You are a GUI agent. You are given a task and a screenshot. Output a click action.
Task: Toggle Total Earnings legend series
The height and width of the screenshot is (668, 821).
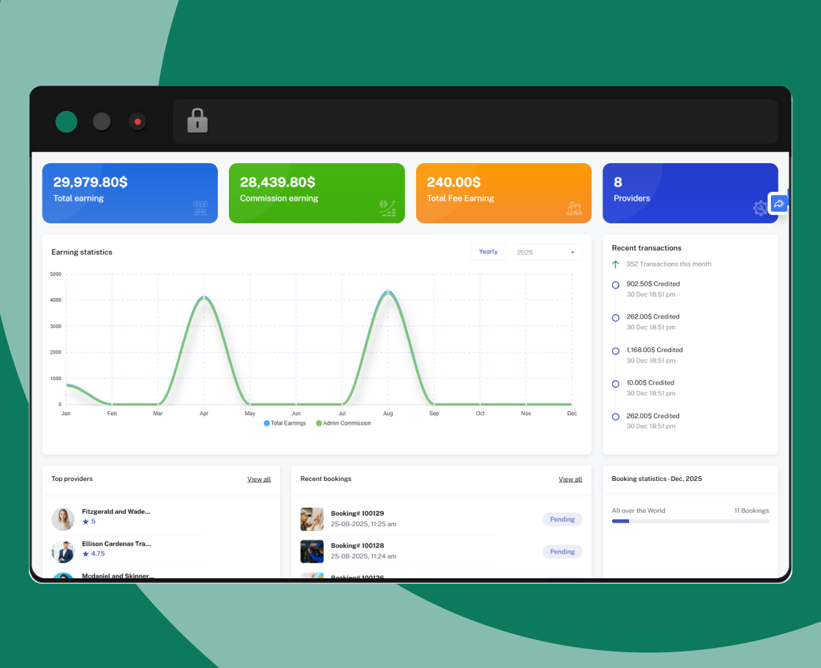click(284, 423)
